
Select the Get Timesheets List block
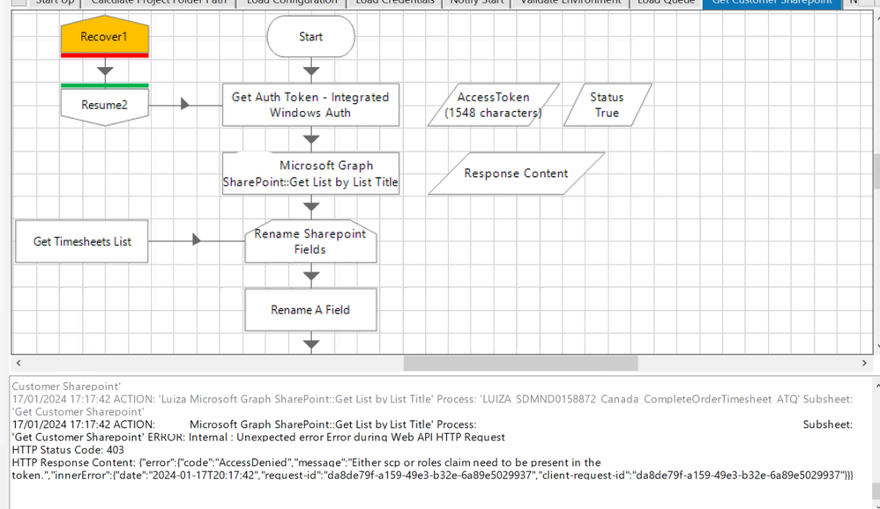point(82,241)
